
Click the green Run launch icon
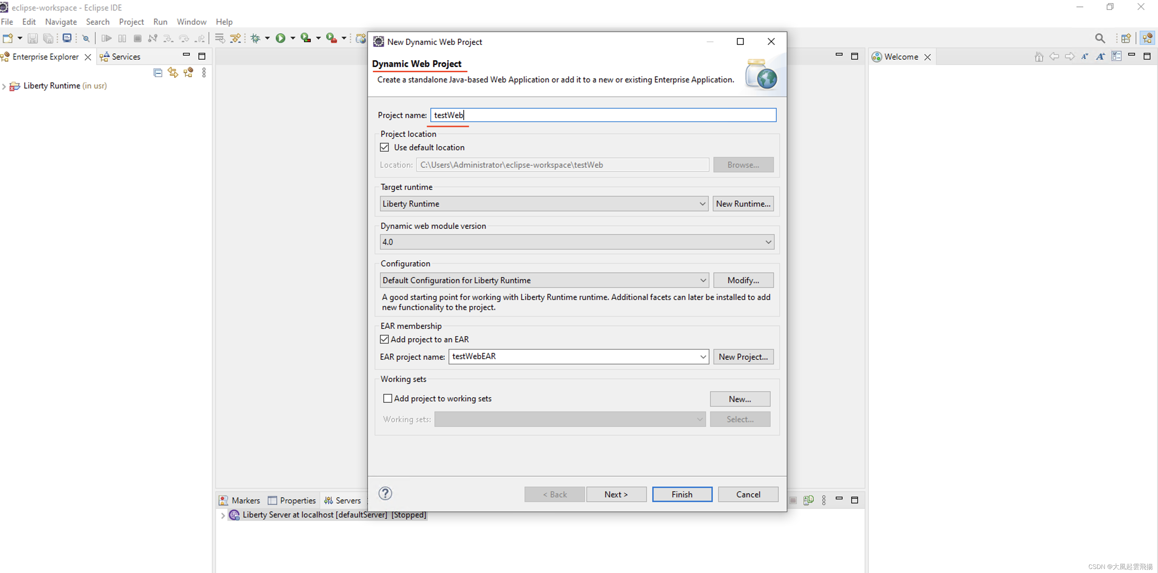click(x=280, y=38)
